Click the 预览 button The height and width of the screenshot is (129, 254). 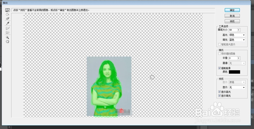(232, 21)
